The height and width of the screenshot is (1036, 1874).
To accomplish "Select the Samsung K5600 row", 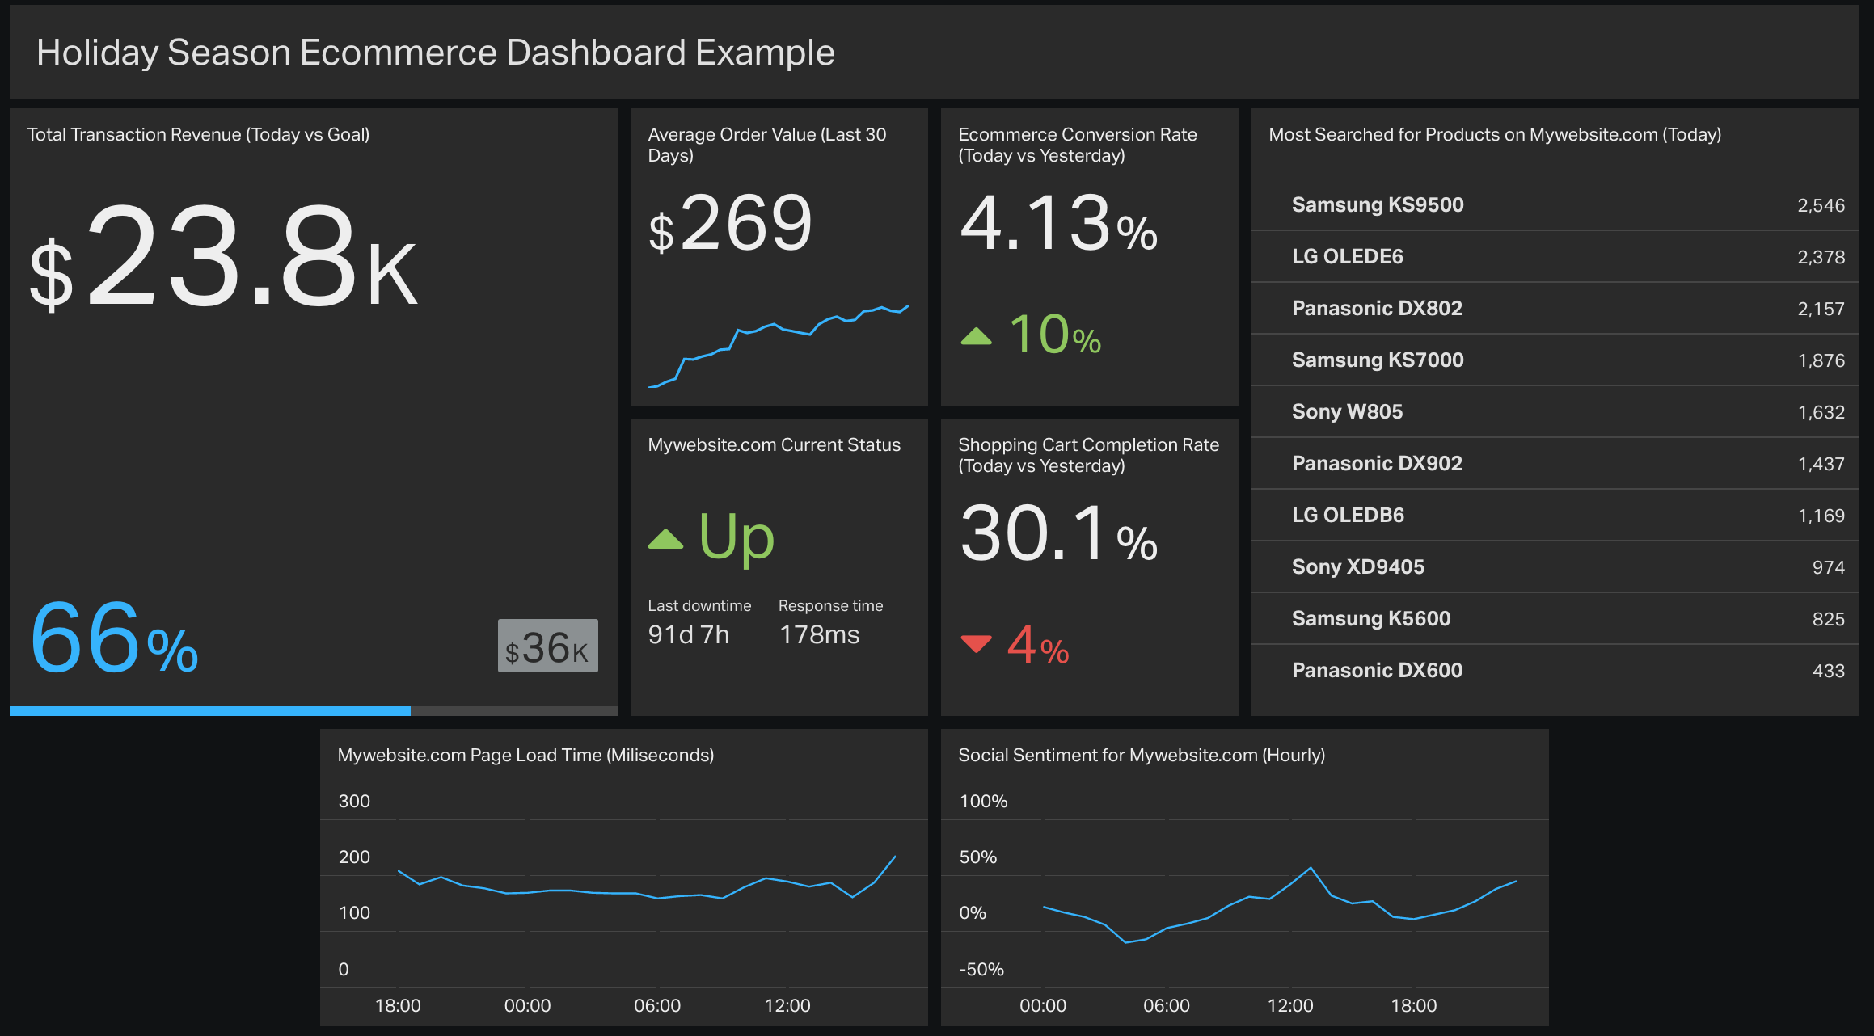I will tap(1555, 619).
